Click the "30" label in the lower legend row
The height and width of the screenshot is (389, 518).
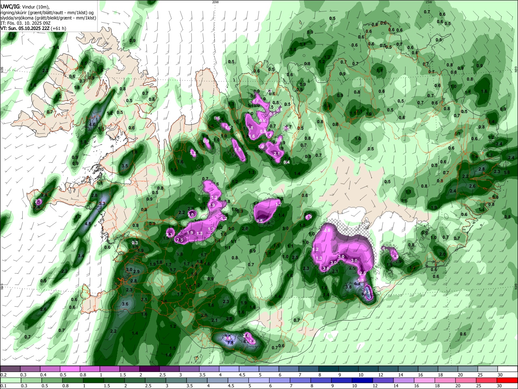(x=500, y=386)
